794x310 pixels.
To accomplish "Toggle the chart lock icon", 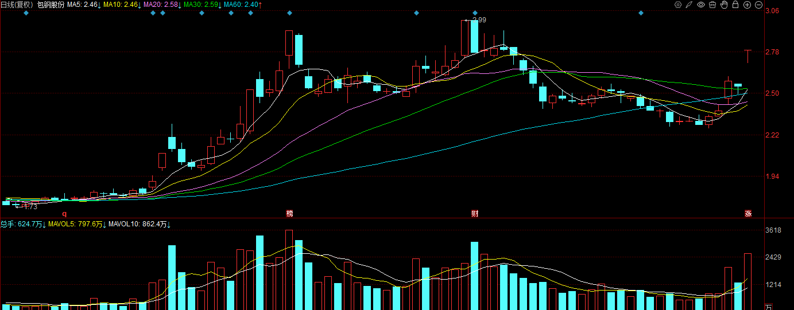I will coord(735,5).
